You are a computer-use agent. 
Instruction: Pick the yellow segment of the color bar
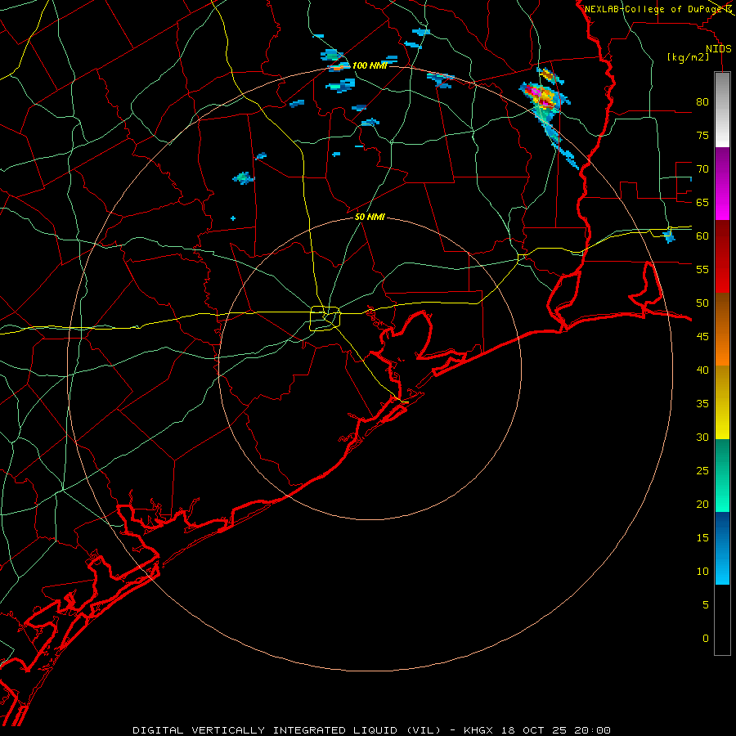click(722, 402)
